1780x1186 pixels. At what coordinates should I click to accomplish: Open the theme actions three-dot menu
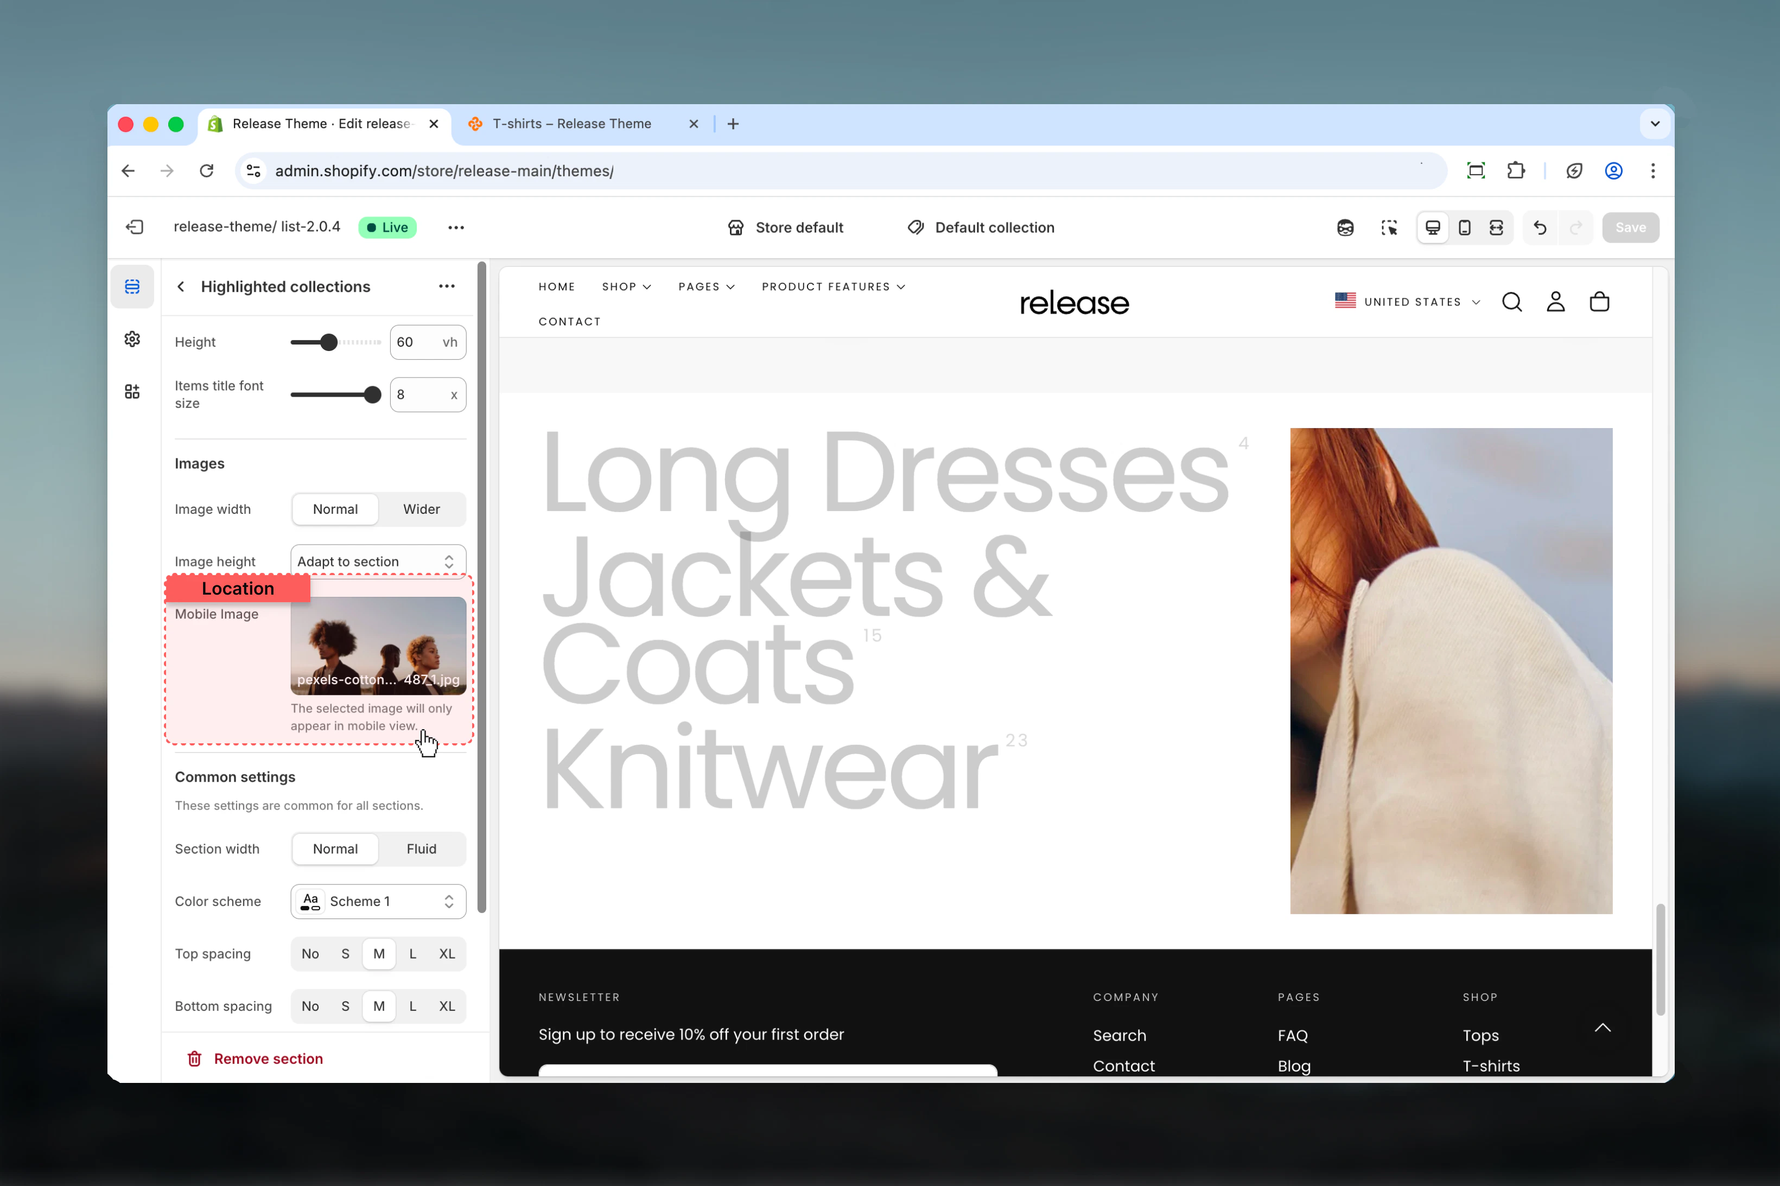[455, 227]
